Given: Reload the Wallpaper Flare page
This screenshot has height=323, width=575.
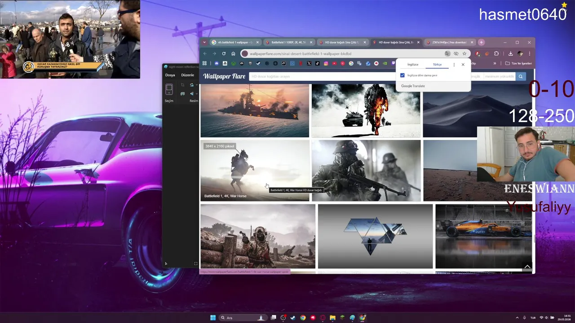Looking at the screenshot, I should click(224, 53).
